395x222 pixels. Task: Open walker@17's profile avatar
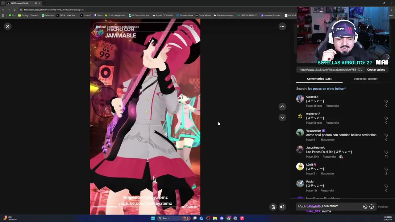300,116
